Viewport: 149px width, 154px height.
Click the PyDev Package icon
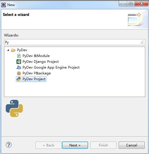pos(19,73)
